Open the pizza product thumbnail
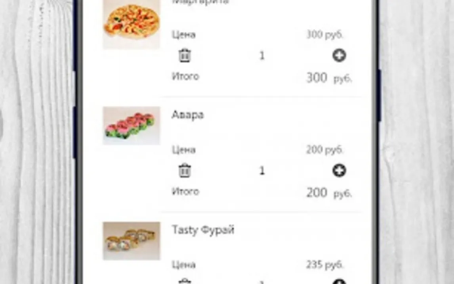 coord(132,24)
